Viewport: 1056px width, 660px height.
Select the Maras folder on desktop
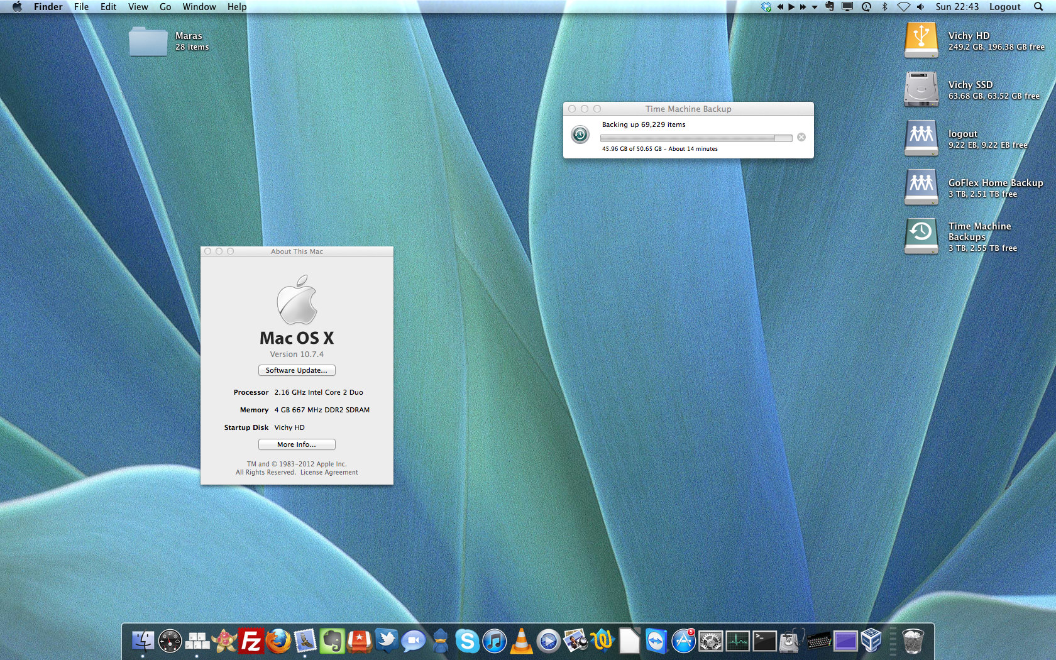point(148,41)
